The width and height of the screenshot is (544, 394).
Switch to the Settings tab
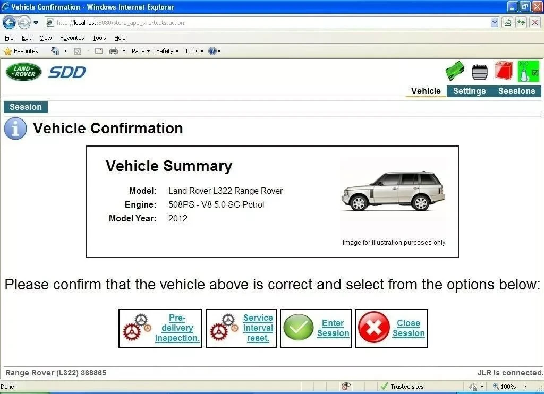470,91
